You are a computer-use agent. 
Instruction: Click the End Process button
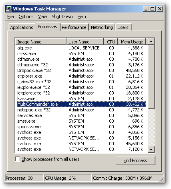pyautogui.click(x=135, y=160)
